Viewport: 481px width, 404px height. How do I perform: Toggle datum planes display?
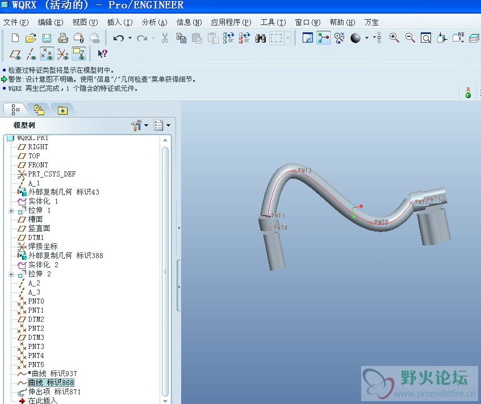pyautogui.click(x=15, y=54)
